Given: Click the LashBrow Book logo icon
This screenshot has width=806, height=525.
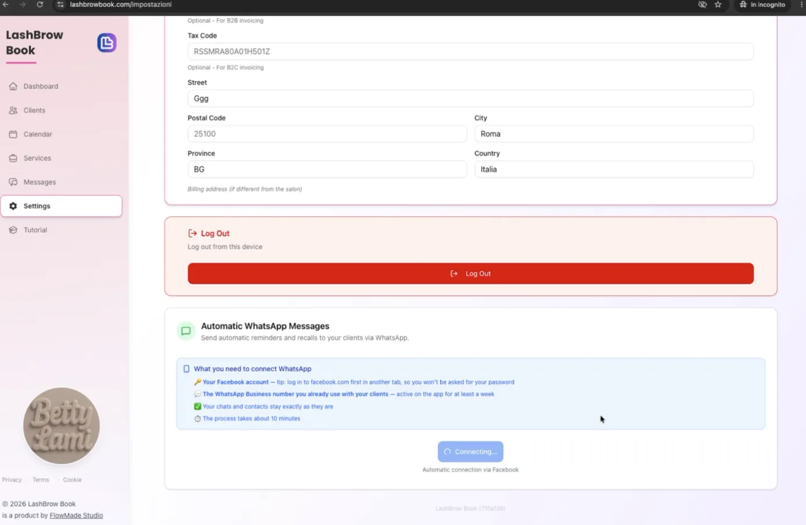Looking at the screenshot, I should (107, 43).
